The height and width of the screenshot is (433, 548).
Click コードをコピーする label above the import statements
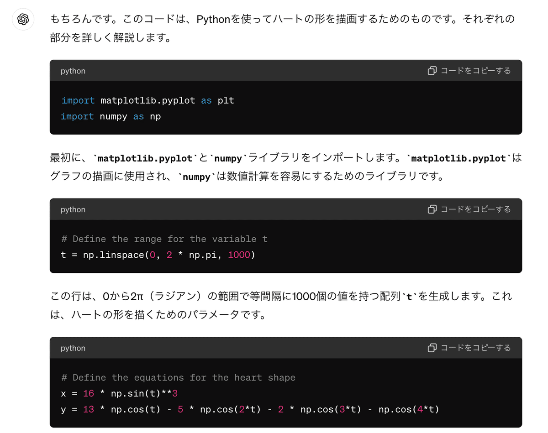click(475, 71)
